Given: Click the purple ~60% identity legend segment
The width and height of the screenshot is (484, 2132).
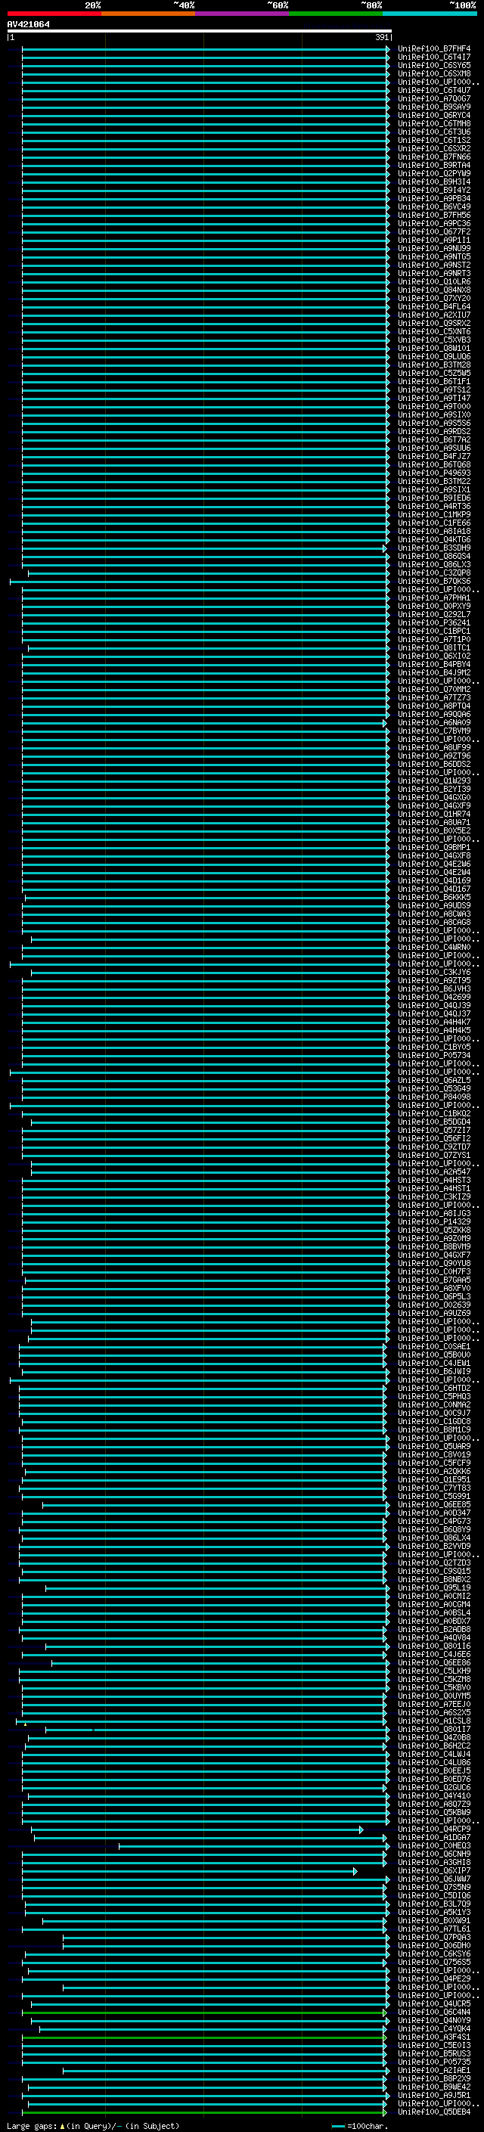Looking at the screenshot, I should (243, 14).
